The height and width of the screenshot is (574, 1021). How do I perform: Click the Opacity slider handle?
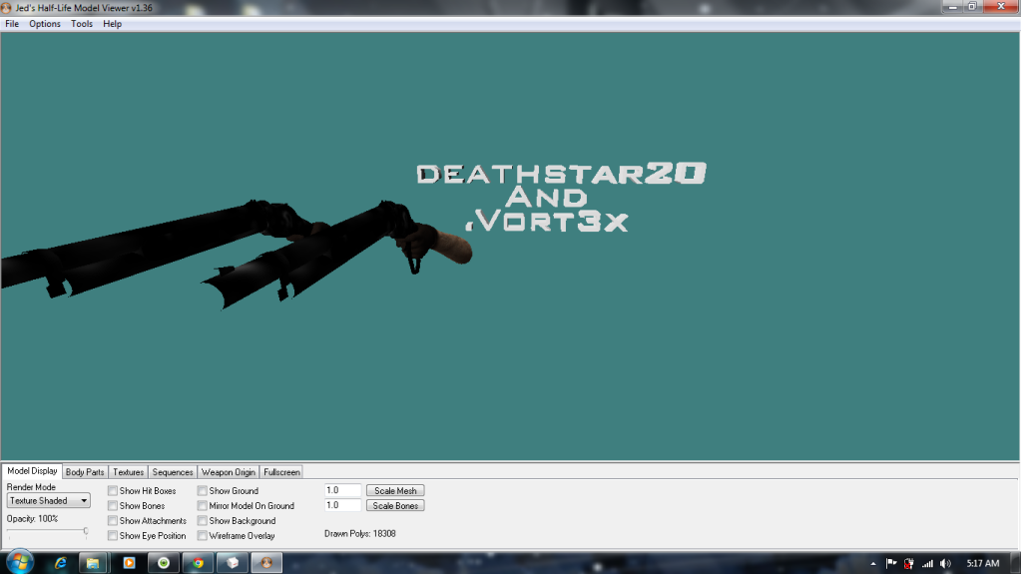point(85,532)
